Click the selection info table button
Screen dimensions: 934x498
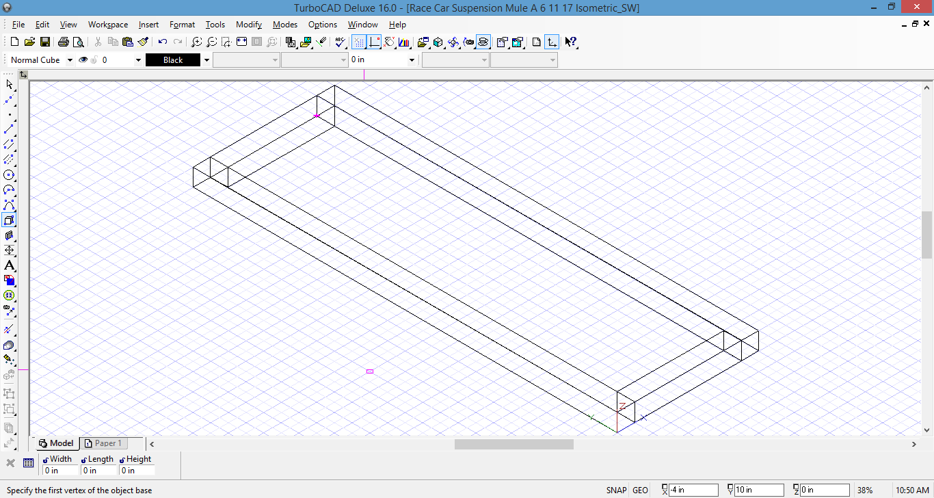(x=28, y=463)
